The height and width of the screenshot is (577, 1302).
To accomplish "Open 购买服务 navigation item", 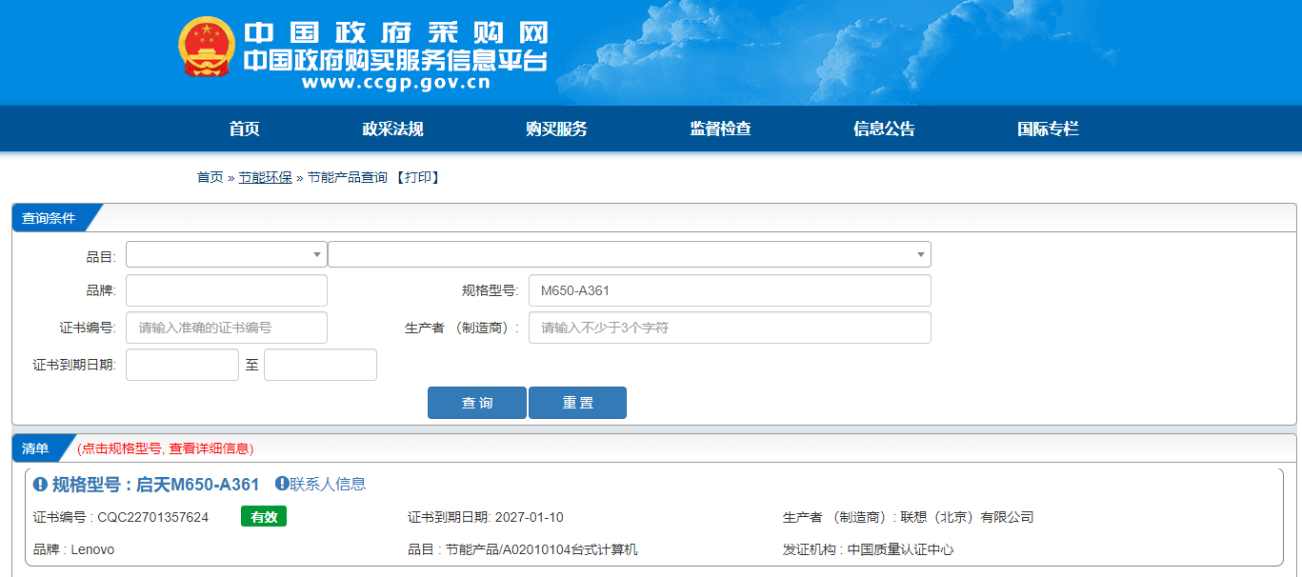I will [556, 129].
